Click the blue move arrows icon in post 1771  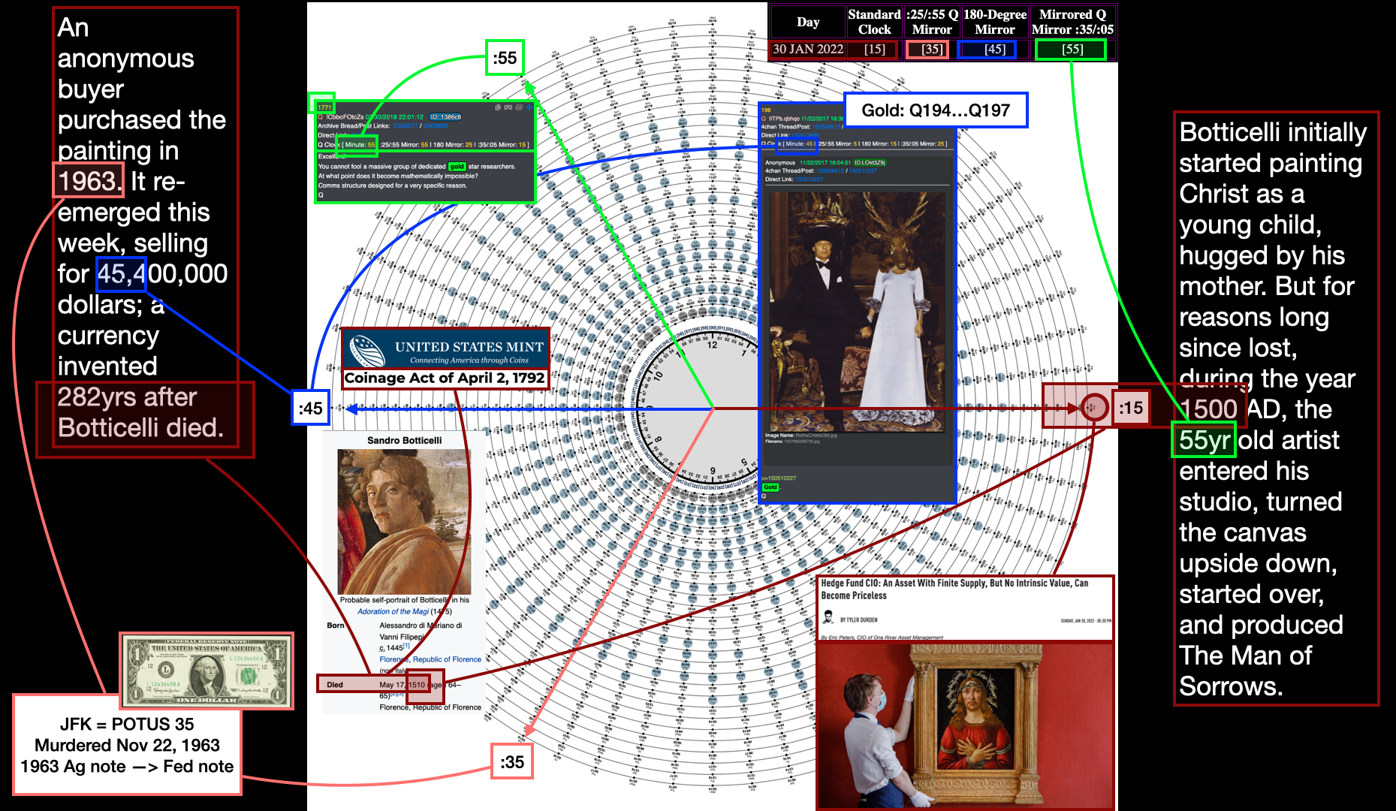[529, 107]
